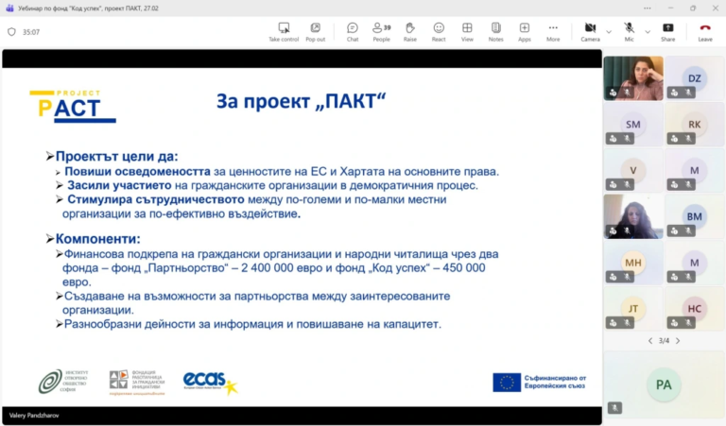Unmute the Mic
Viewport: 726px width, 426px height.
pyautogui.click(x=629, y=32)
